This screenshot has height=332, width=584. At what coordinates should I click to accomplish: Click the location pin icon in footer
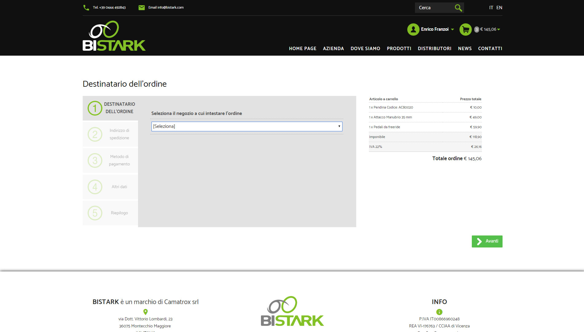pos(145,312)
